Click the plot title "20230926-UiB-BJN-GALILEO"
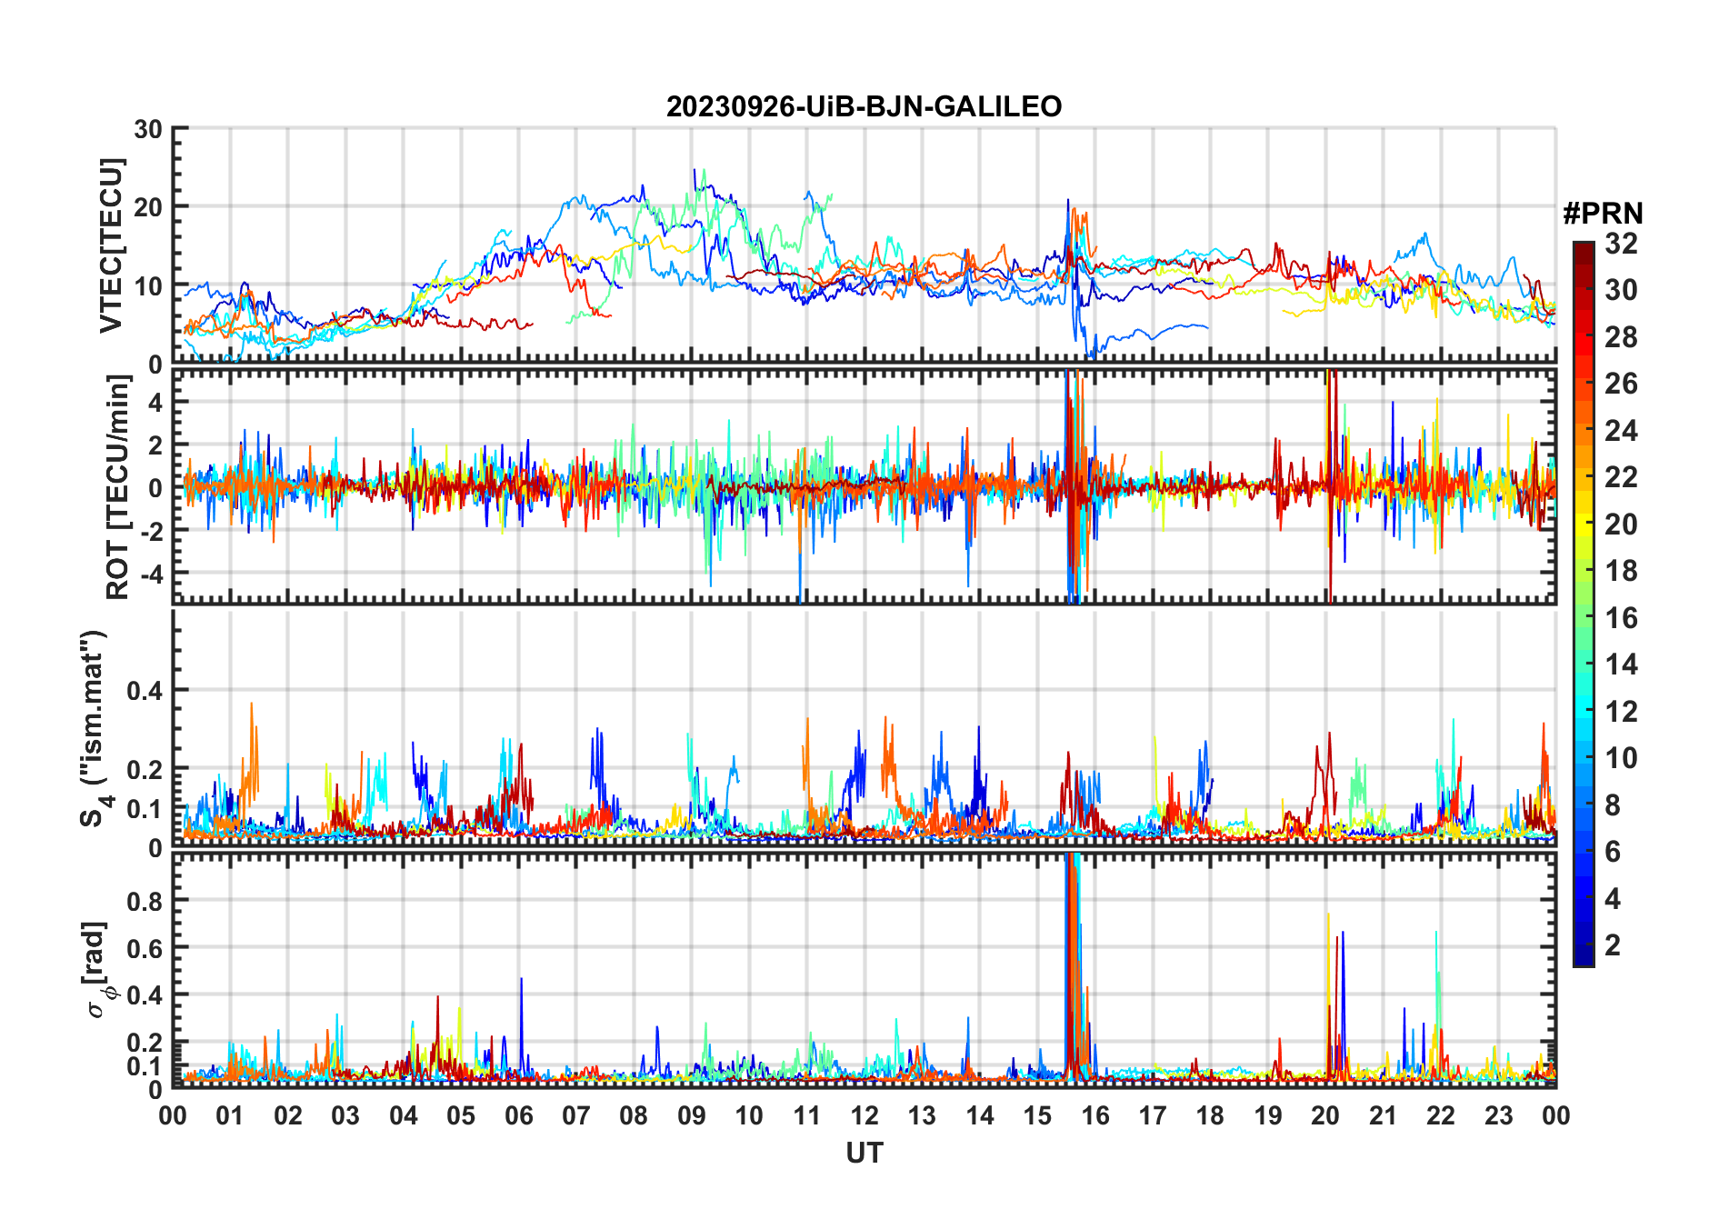Image resolution: width=1729 pixels, height=1209 pixels. click(864, 107)
